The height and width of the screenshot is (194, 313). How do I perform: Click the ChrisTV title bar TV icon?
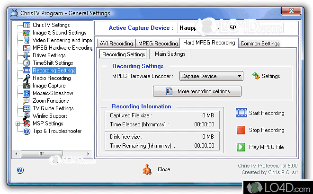tap(14, 13)
